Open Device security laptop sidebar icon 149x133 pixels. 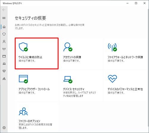point(4,64)
